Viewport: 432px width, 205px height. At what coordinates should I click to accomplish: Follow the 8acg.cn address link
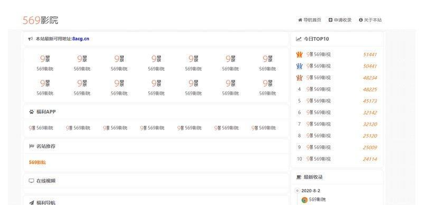[x=80, y=39]
